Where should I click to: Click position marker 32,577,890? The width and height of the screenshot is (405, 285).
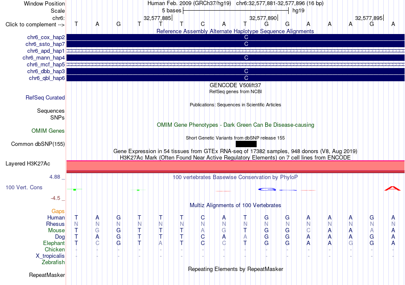pyautogui.click(x=263, y=18)
